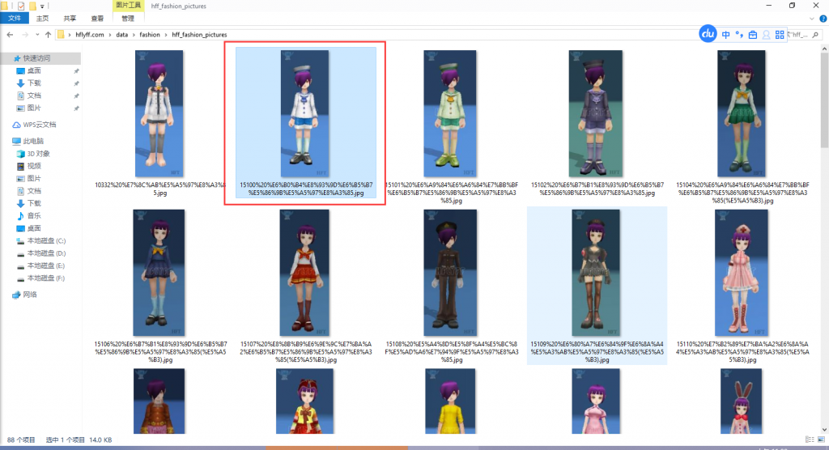This screenshot has width=829, height=450.
Task: Switch to large thumbnails view icon
Action: 821,439
